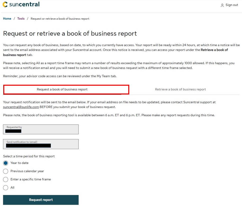Click the bold 'Retrieve a book of business report' text in the intro paragraph
The width and height of the screenshot is (242, 206).
coord(214,50)
